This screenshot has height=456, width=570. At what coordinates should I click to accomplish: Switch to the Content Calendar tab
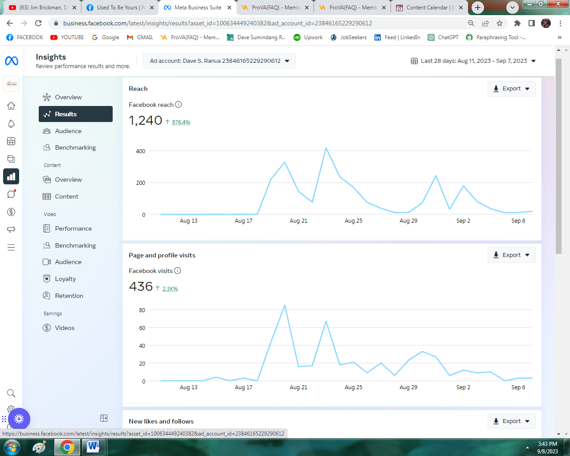430,8
